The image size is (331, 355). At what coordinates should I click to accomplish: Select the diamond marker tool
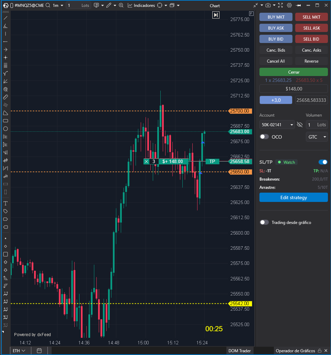point(6,246)
